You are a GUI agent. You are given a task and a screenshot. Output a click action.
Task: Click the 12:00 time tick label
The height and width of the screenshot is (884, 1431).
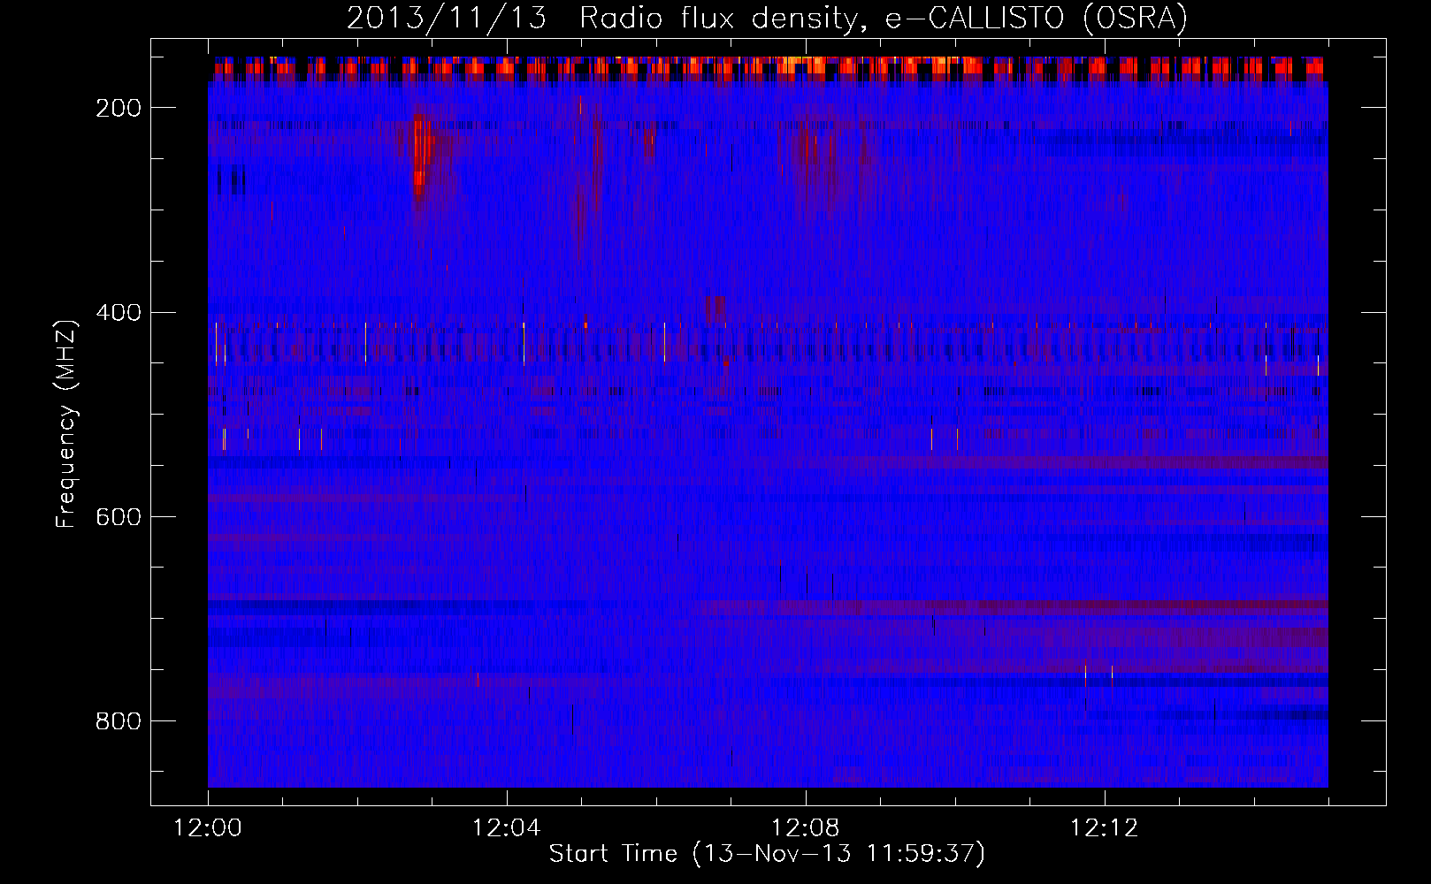tap(208, 828)
